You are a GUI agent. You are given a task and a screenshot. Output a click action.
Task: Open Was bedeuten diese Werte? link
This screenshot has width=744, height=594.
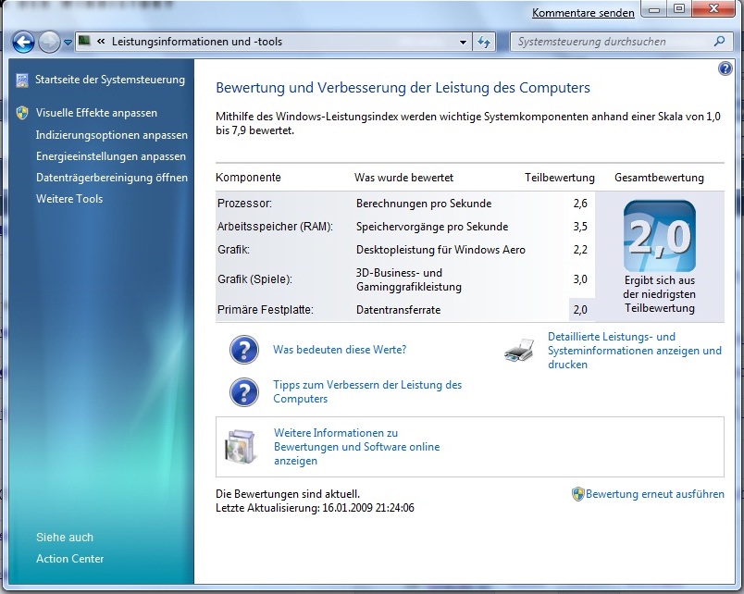click(x=340, y=350)
